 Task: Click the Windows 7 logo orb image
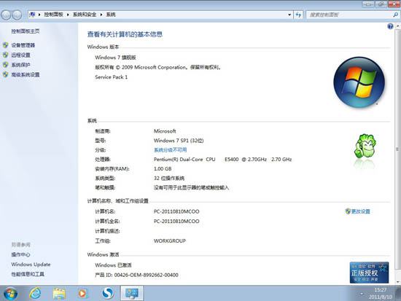pos(359,82)
